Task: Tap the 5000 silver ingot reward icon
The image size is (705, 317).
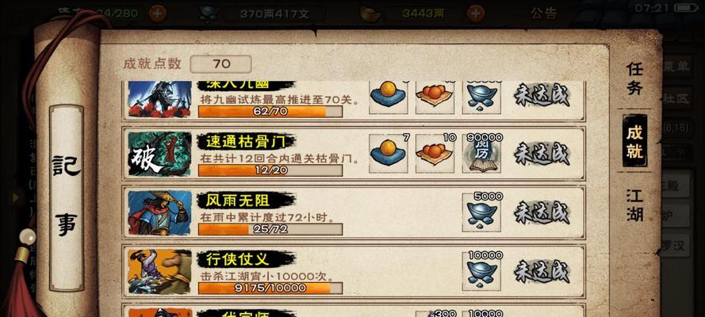Action: (481, 213)
